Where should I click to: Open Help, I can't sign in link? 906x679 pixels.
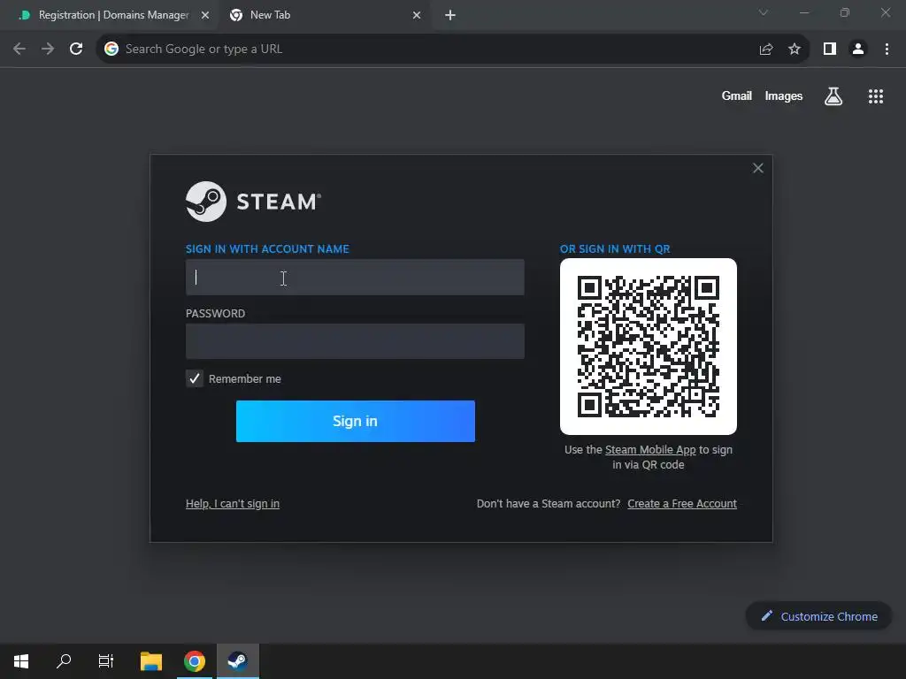tap(233, 503)
